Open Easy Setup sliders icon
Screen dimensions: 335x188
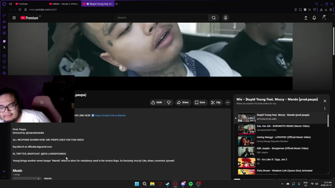[331, 10]
